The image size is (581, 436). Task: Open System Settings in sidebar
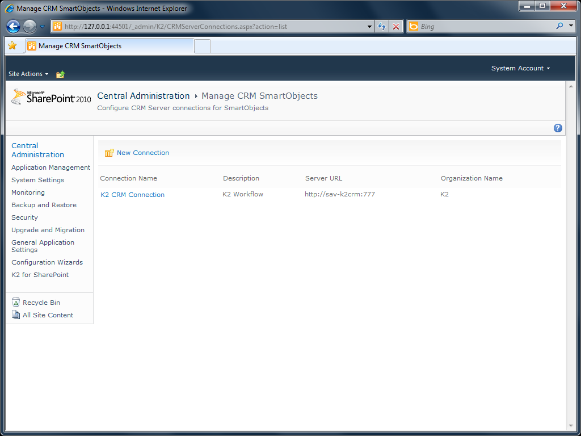(x=38, y=180)
